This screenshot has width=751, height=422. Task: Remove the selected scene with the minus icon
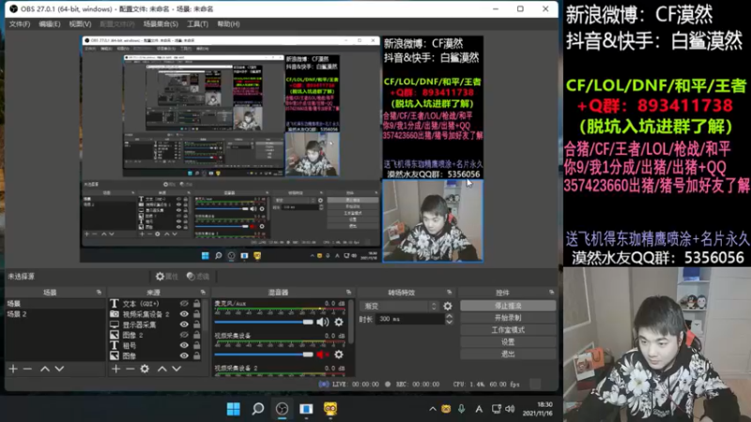tap(27, 369)
